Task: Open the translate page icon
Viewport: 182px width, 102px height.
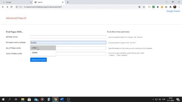Action: 139,7
